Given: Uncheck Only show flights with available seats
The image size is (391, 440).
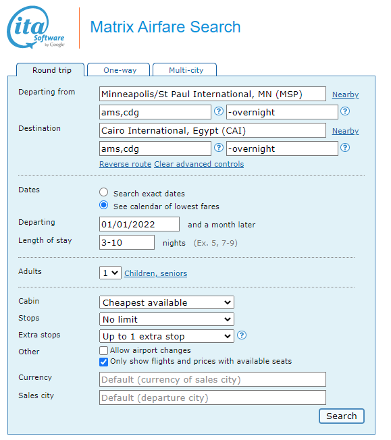Looking at the screenshot, I should 103,362.
